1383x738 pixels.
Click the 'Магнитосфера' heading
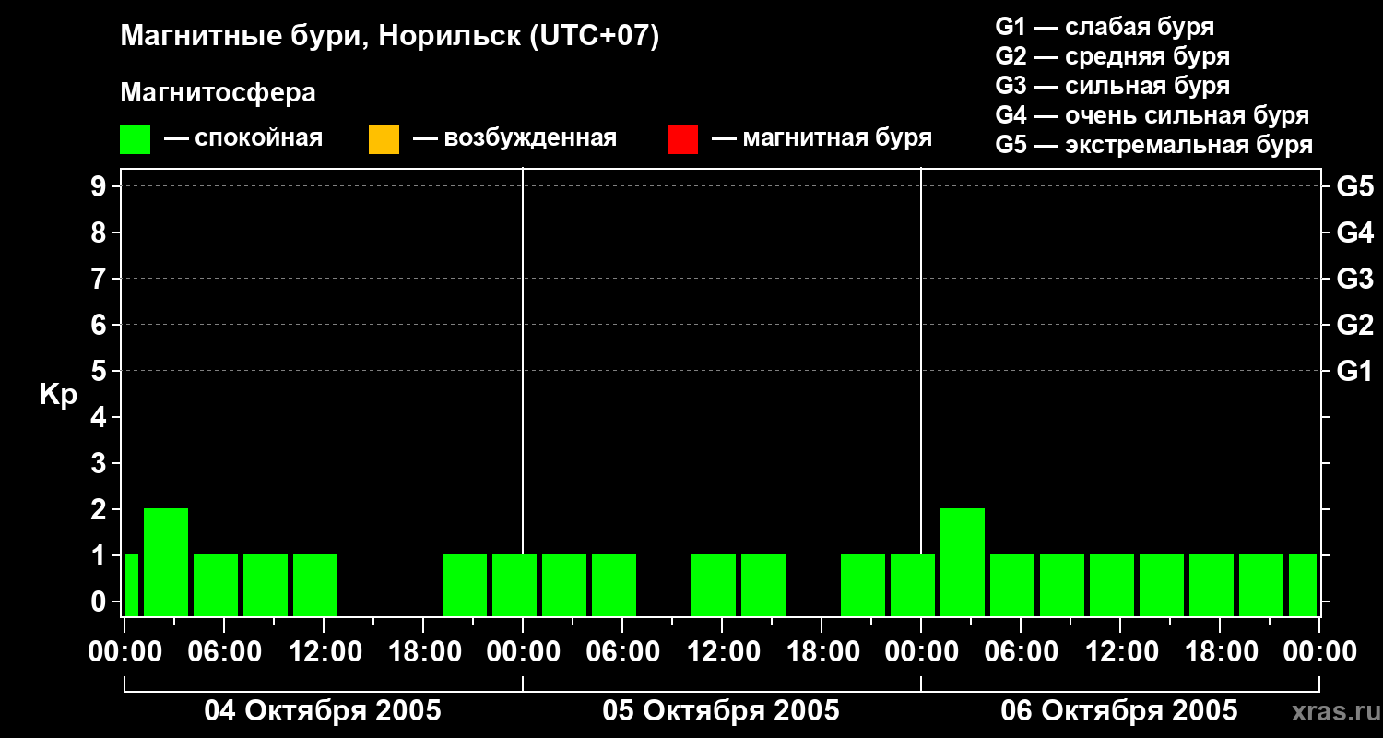pyautogui.click(x=218, y=93)
